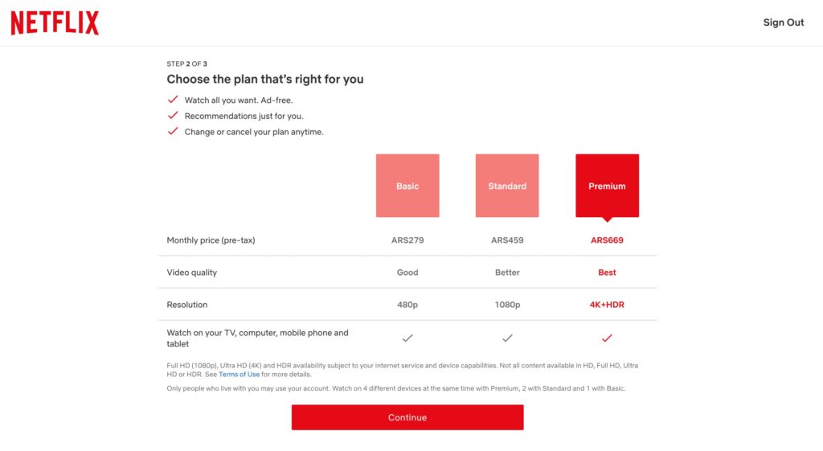
Task: Click the Sign Out link
Action: [x=783, y=23]
